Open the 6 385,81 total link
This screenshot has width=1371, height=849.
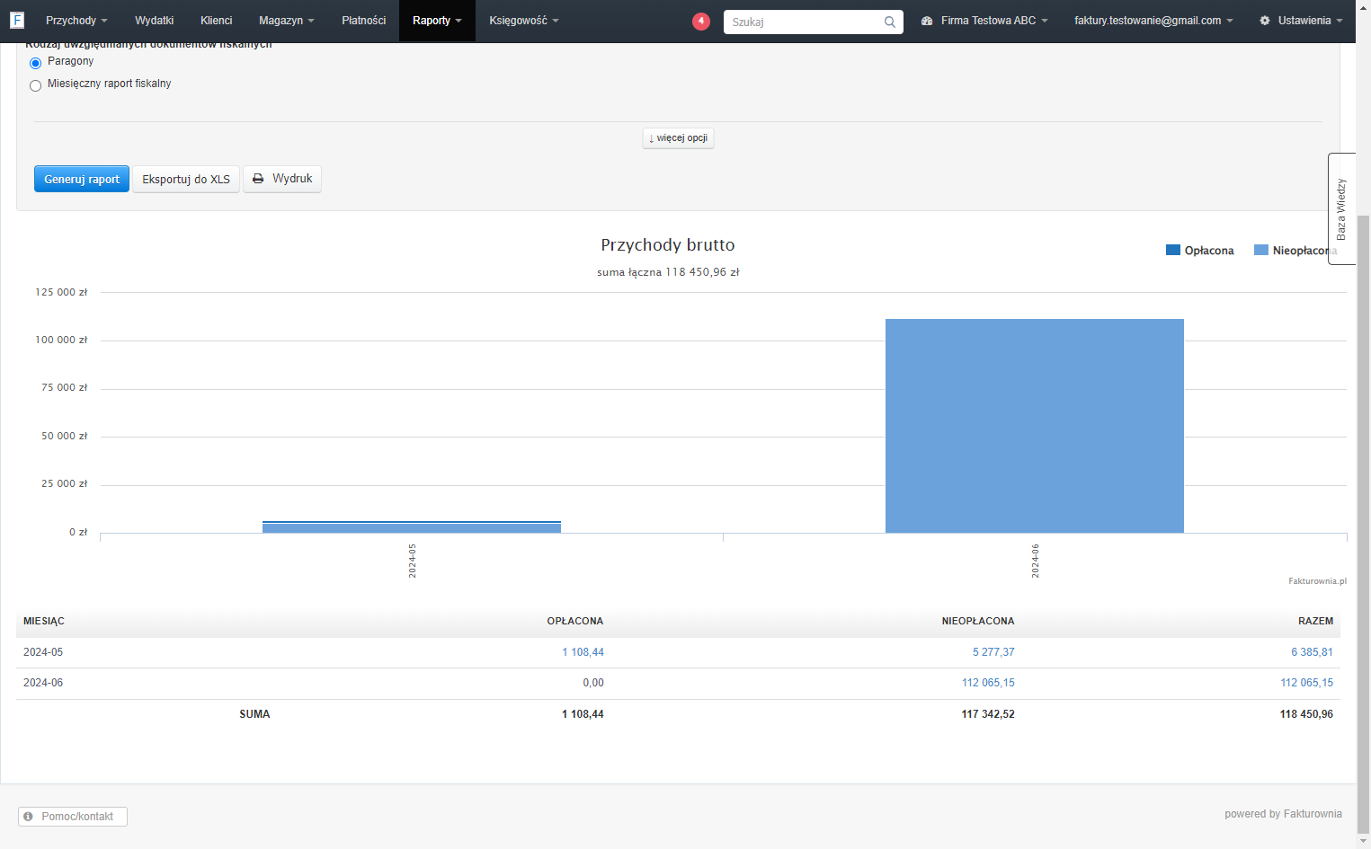click(x=1312, y=652)
